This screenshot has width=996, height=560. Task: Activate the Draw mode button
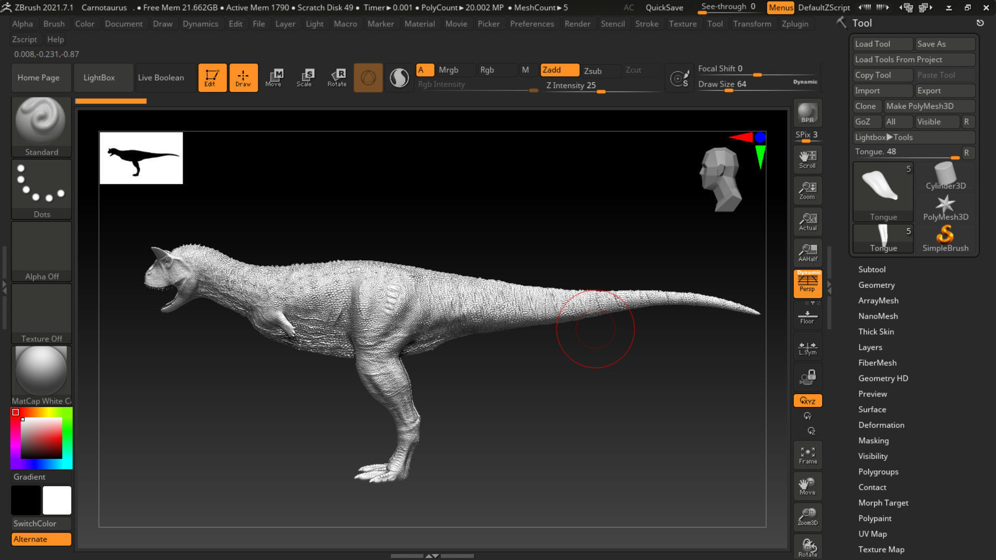243,78
